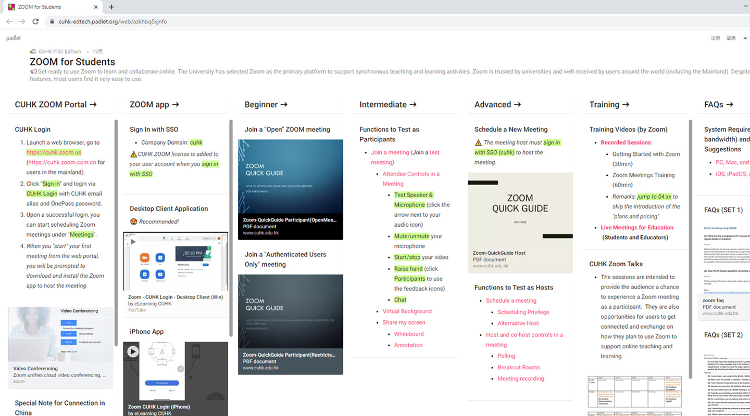Open Live Meetings for Education link

click(x=637, y=227)
